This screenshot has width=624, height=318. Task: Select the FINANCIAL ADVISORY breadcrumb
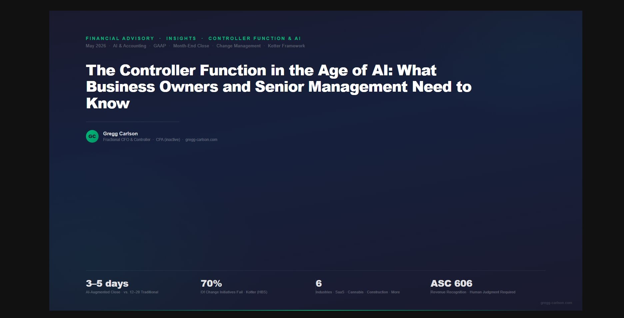click(x=120, y=38)
